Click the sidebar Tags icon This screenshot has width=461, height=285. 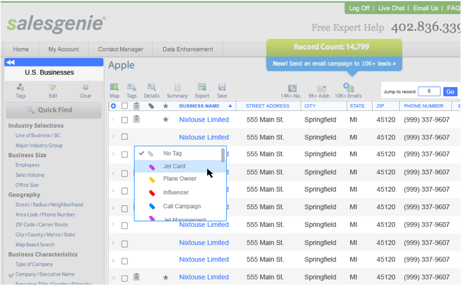pos(20,87)
